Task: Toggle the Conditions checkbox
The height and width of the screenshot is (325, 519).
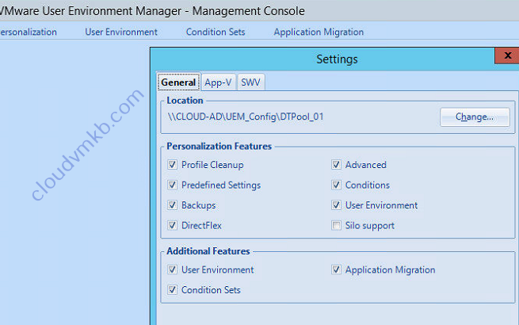Action: (x=336, y=185)
